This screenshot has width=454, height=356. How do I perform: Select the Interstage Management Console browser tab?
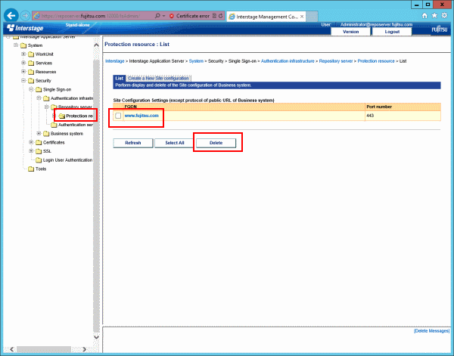click(266, 17)
